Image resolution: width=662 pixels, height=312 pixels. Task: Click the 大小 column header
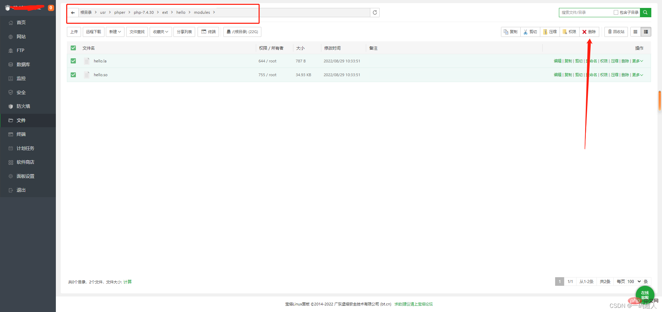[x=300, y=48]
